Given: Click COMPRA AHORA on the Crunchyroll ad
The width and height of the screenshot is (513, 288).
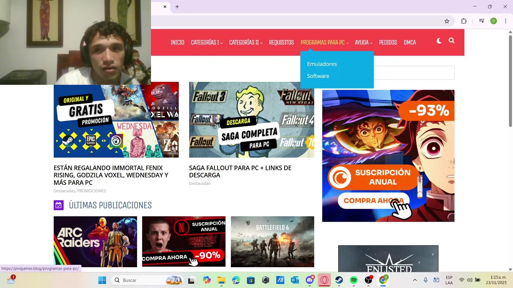Looking at the screenshot, I should click(374, 201).
